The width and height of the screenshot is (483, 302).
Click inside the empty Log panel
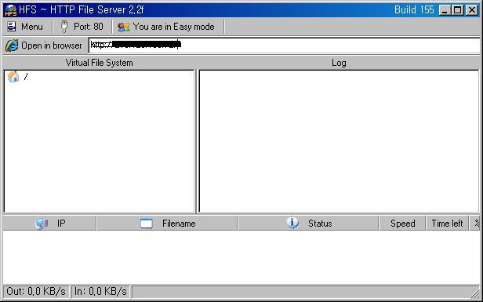339,141
